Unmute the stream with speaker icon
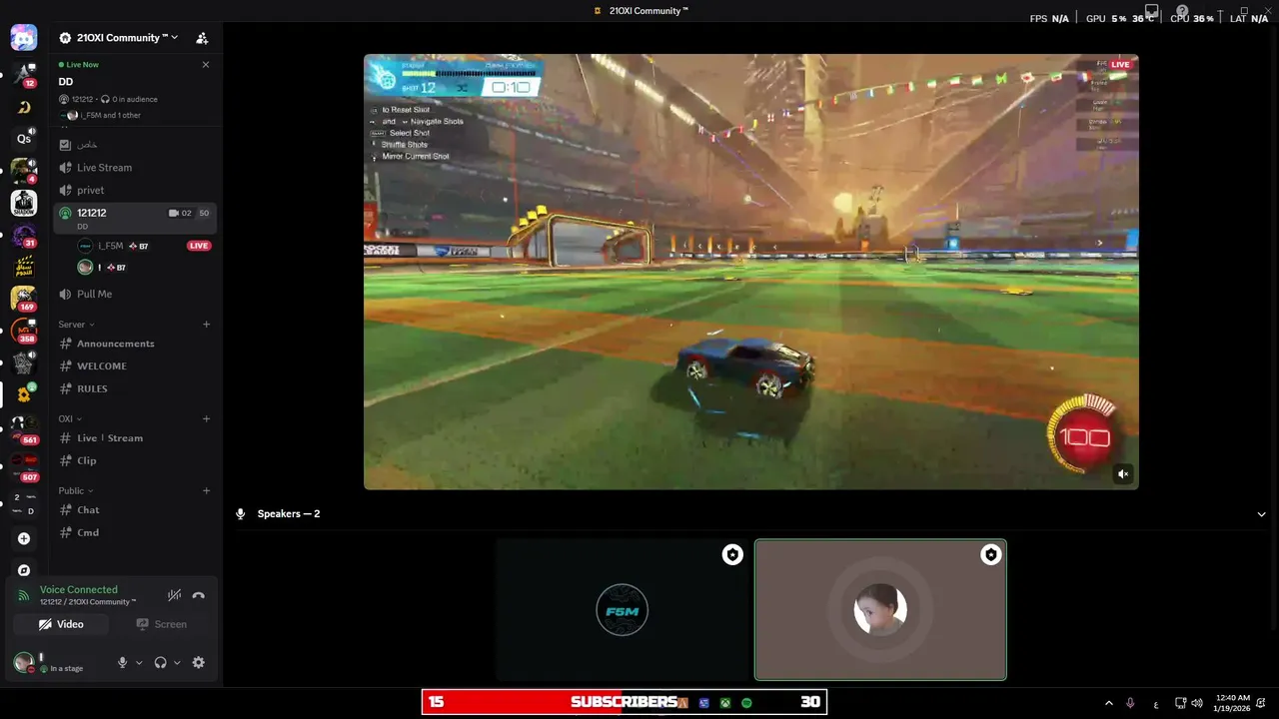This screenshot has height=719, width=1279. click(x=1123, y=474)
